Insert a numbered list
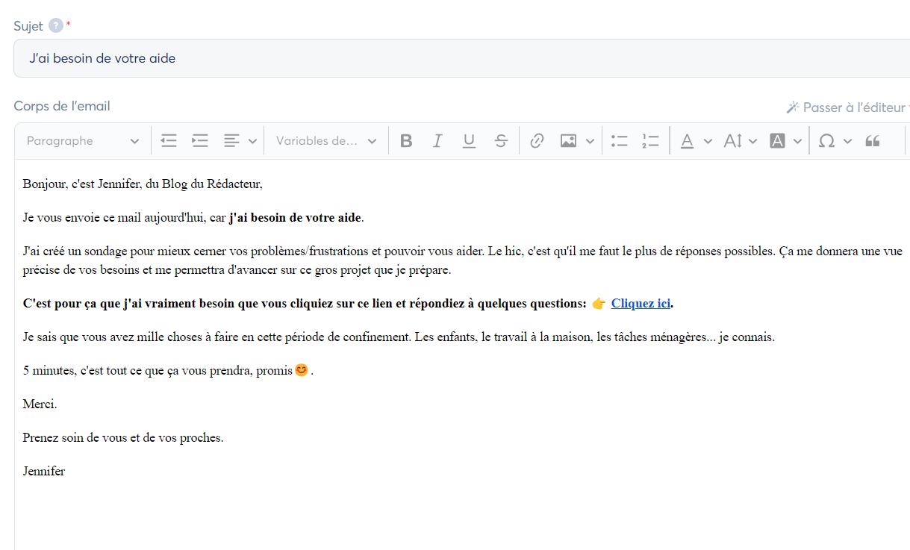The width and height of the screenshot is (910, 550). pyautogui.click(x=650, y=141)
